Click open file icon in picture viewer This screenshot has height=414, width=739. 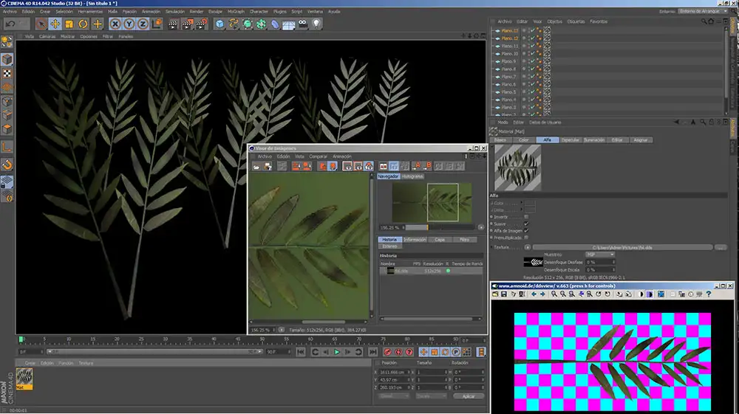point(256,166)
